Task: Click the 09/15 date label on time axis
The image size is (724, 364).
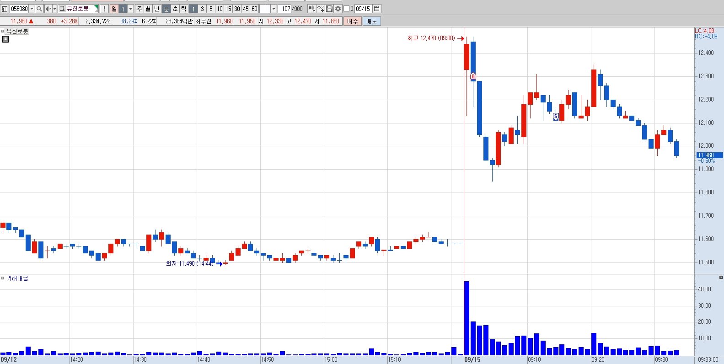Action: (x=472, y=359)
